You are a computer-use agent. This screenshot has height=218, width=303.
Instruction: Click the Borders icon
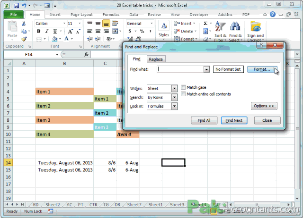(39, 39)
